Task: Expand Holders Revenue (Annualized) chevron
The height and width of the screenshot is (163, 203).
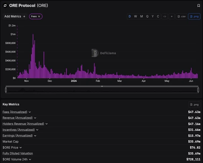Action: [47, 124]
